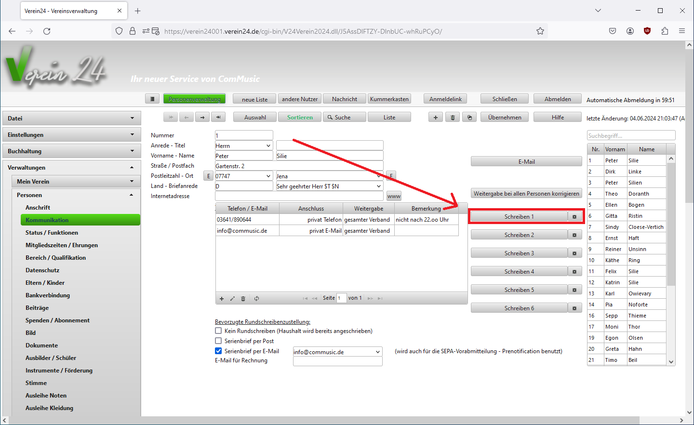
Task: Toggle the sidebar menu icon beside Personenverwaltung
Action: [152, 99]
